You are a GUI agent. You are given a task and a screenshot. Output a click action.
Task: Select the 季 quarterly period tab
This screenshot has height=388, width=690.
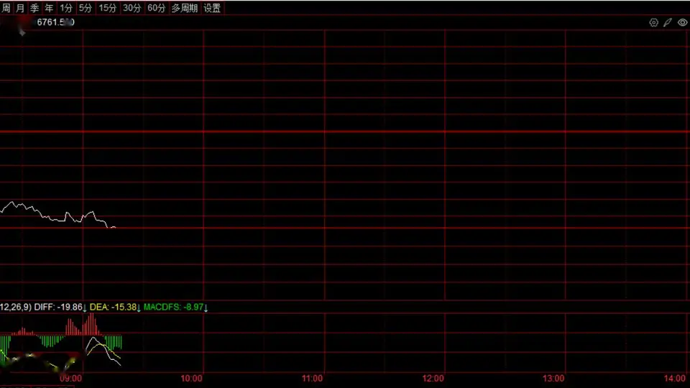pos(34,8)
